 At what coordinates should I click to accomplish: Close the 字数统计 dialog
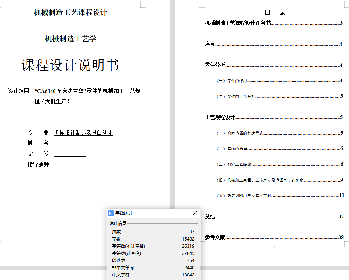coord(195,213)
